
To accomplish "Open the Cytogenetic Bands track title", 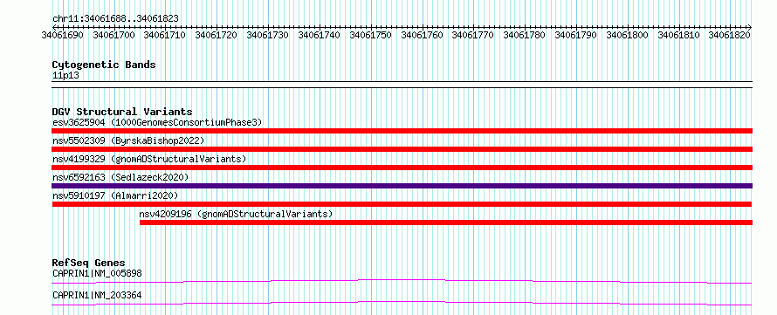I will 104,65.
